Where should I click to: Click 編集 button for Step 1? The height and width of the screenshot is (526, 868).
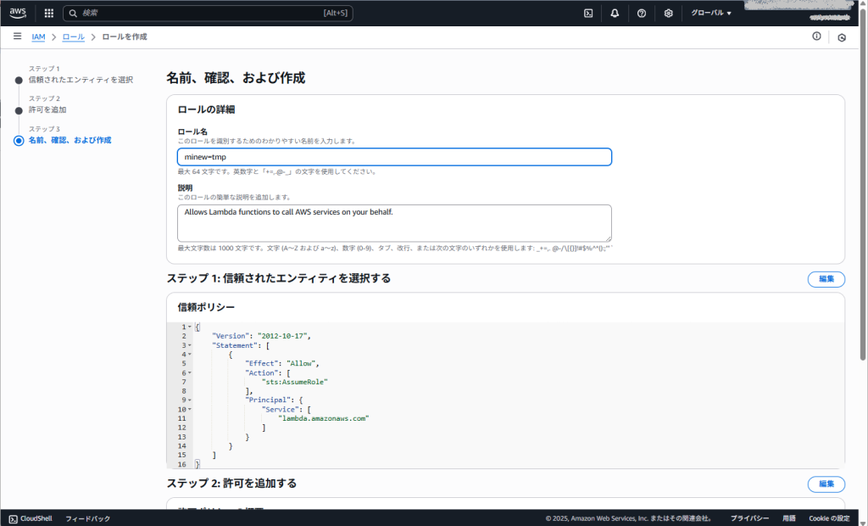[x=826, y=279]
